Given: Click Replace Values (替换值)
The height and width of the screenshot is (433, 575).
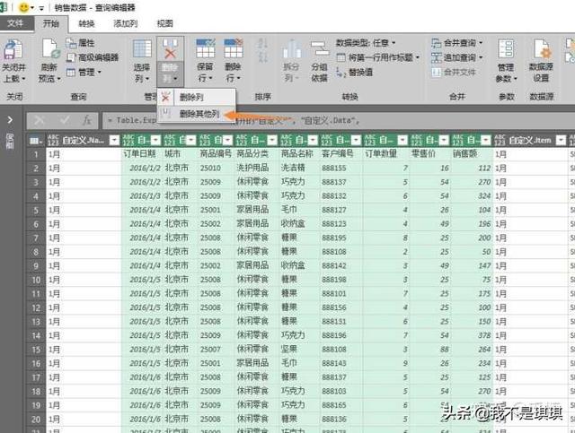Looking at the screenshot, I should [354, 72].
